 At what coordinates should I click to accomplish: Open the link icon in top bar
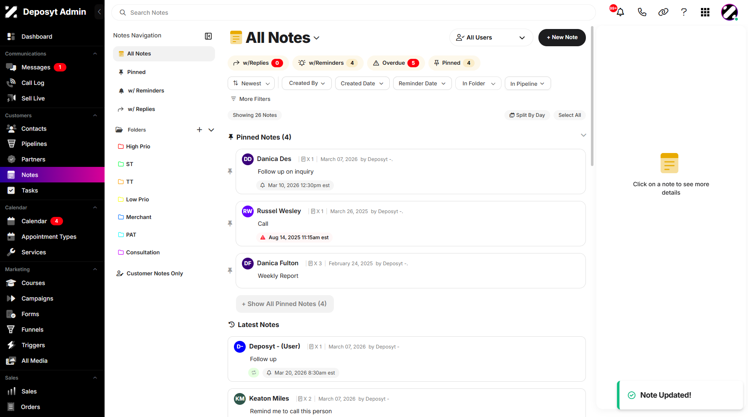[x=663, y=12]
